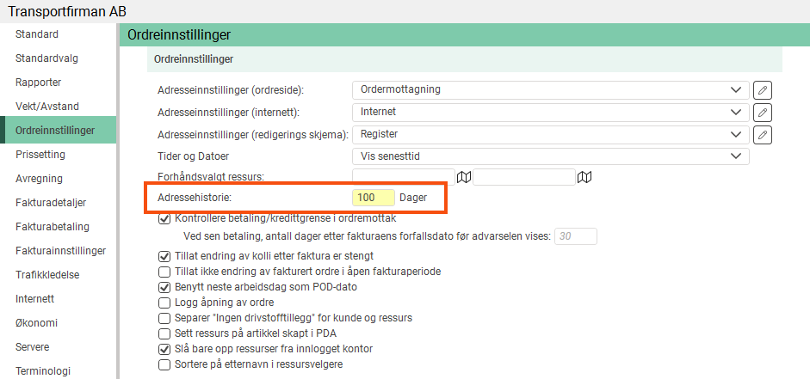The image size is (810, 379).
Task: Toggle Kontrollere betaling/kredittgrense i ordremottak checkbox
Action: [x=165, y=219]
